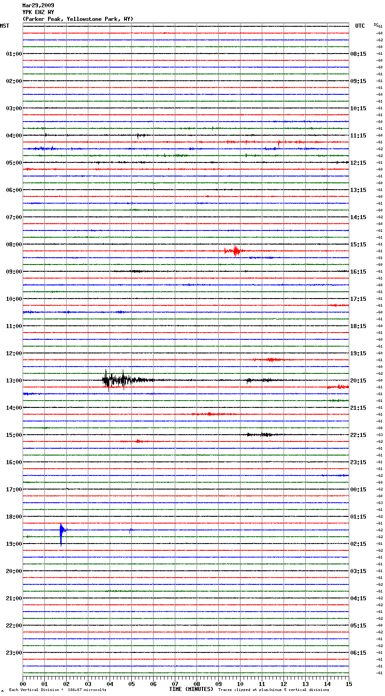Select the 22:15 UTC time label

pos(358,435)
